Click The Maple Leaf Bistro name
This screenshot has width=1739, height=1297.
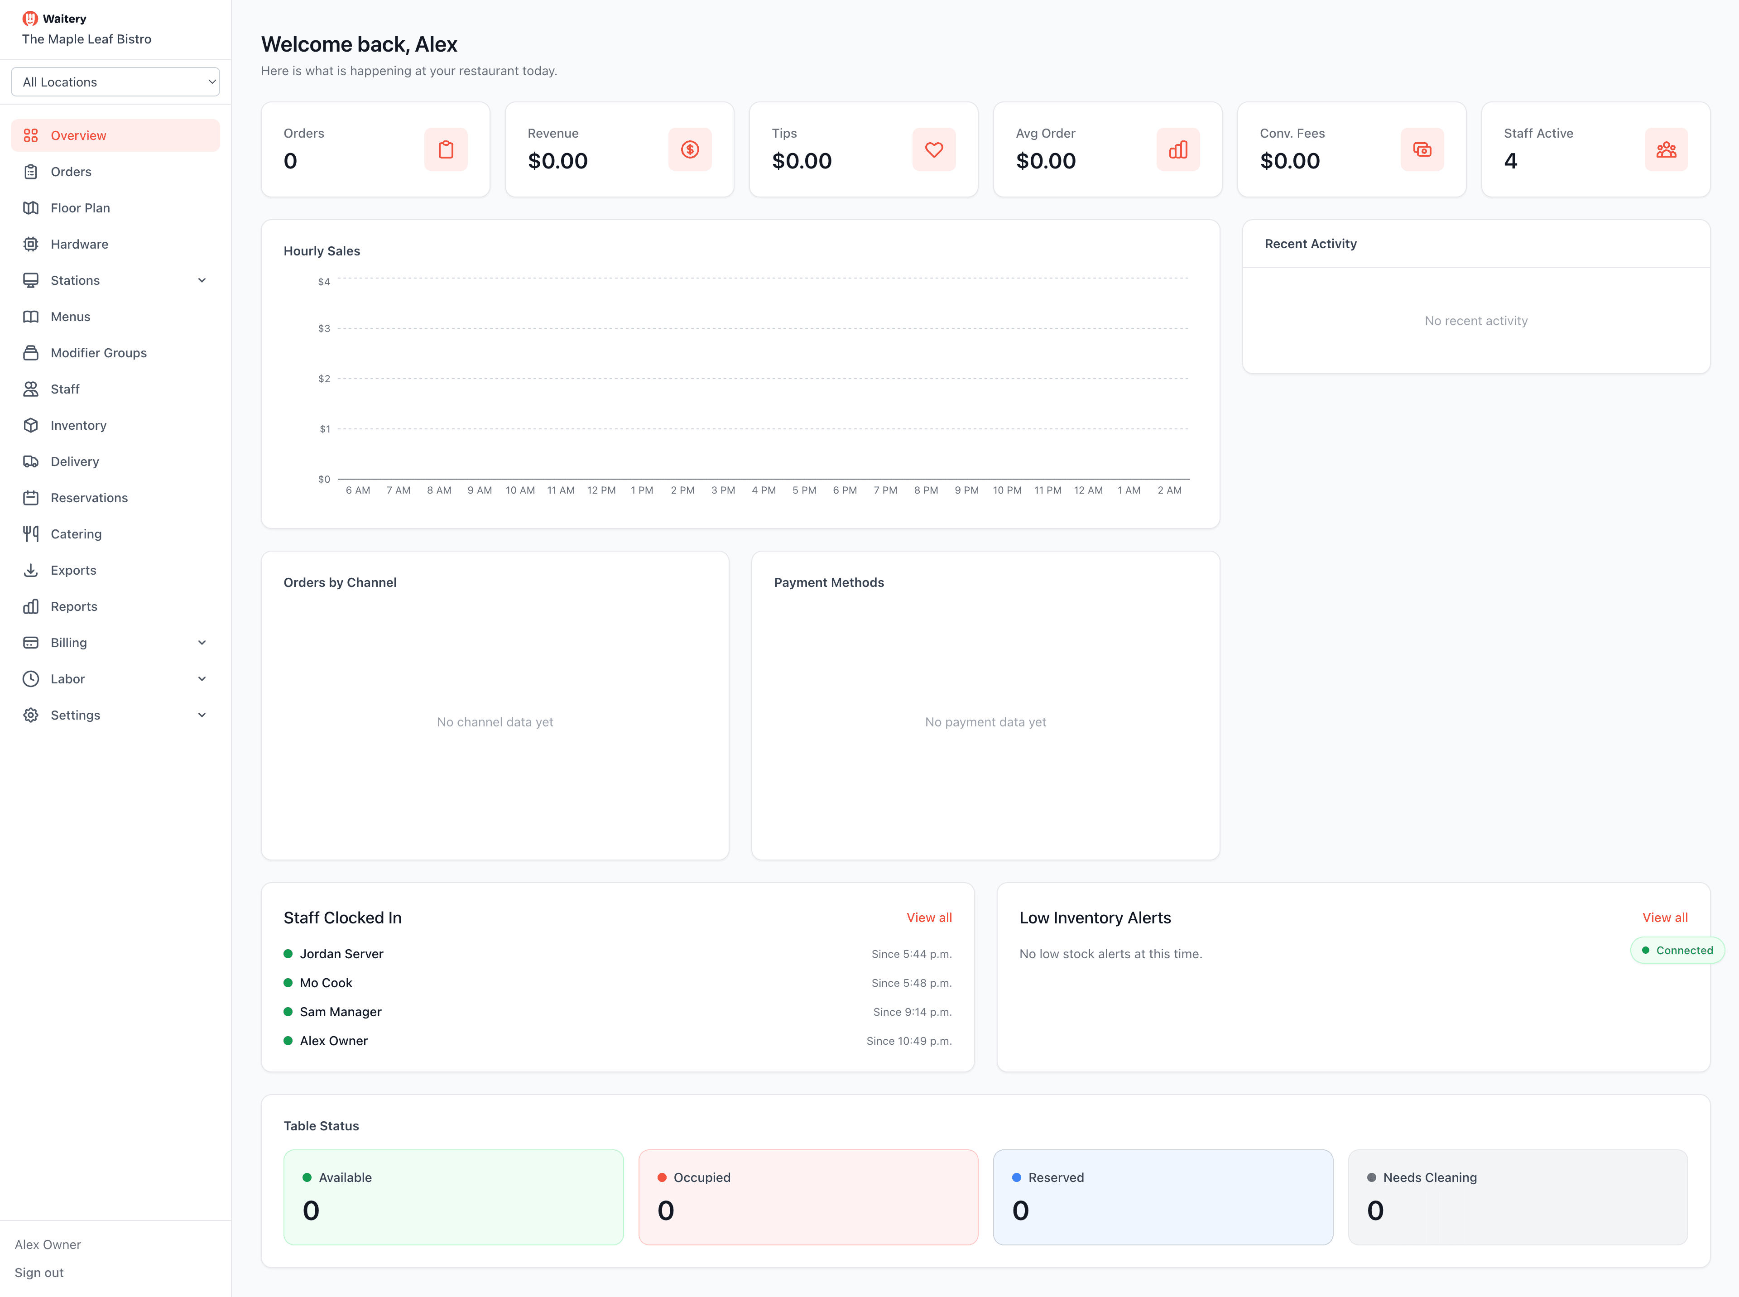point(86,38)
